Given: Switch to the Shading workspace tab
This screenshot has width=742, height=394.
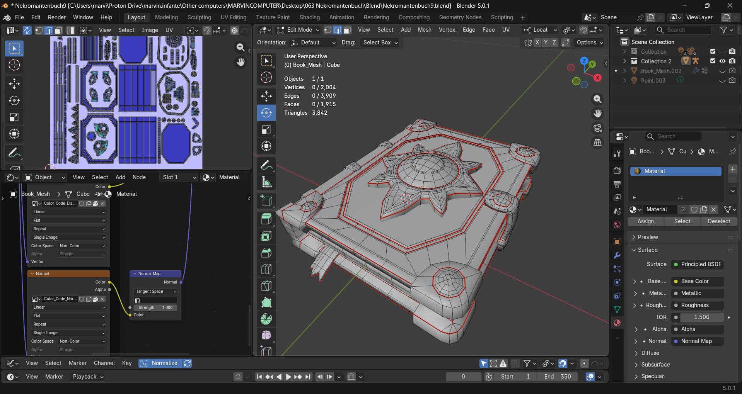Looking at the screenshot, I should [309, 17].
